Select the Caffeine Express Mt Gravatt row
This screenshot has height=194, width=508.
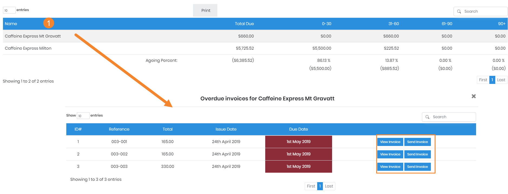[255, 36]
